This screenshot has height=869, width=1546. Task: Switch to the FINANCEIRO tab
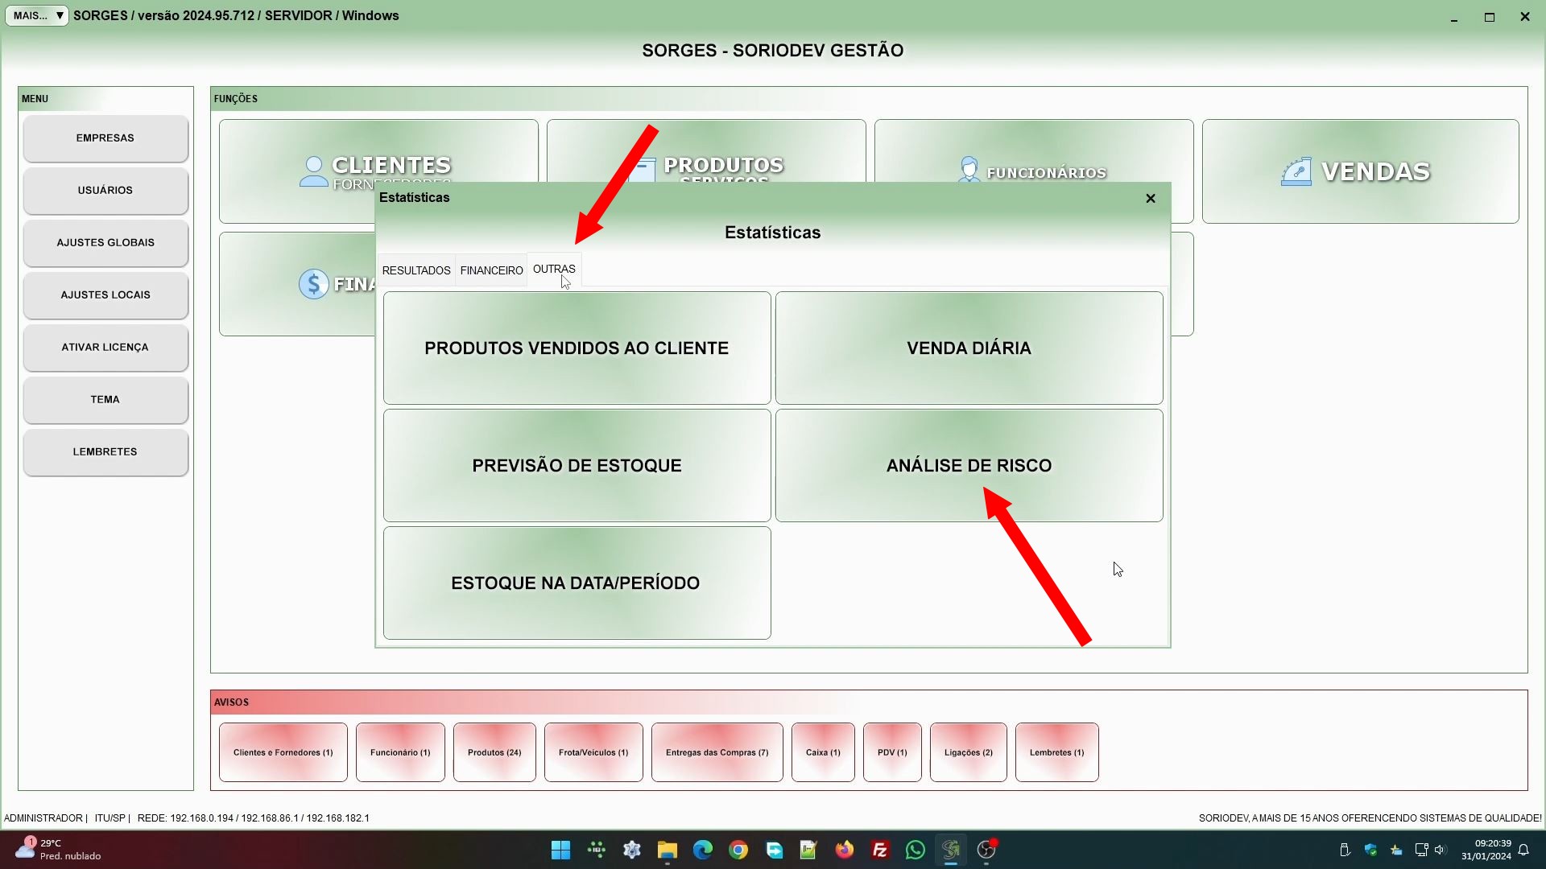(491, 270)
